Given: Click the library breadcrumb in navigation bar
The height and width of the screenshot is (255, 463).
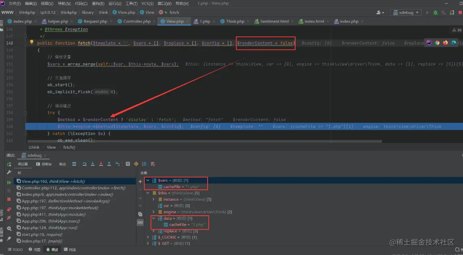Looking at the screenshot, I should coord(88,13).
